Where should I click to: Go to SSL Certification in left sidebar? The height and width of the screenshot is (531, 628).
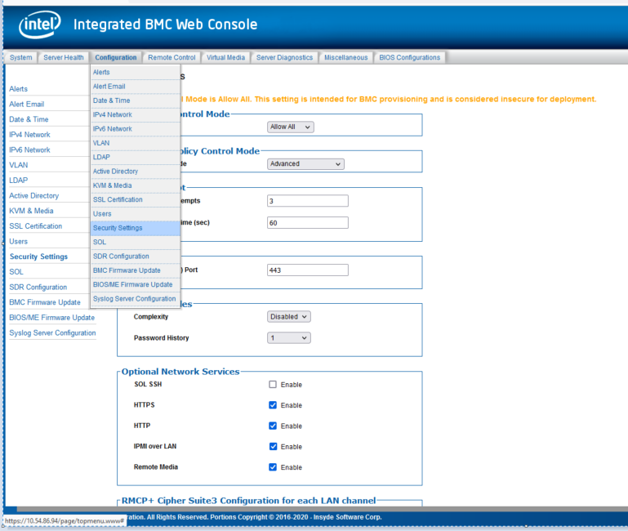[x=36, y=226]
